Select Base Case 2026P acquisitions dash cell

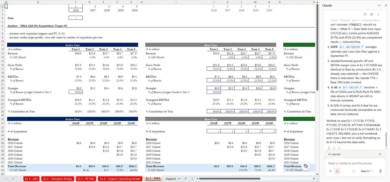tap(214, 131)
